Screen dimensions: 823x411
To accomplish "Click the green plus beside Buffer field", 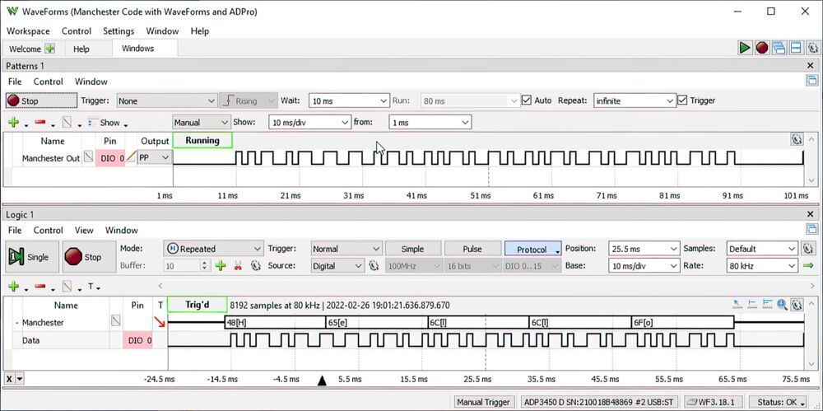I will [x=221, y=266].
